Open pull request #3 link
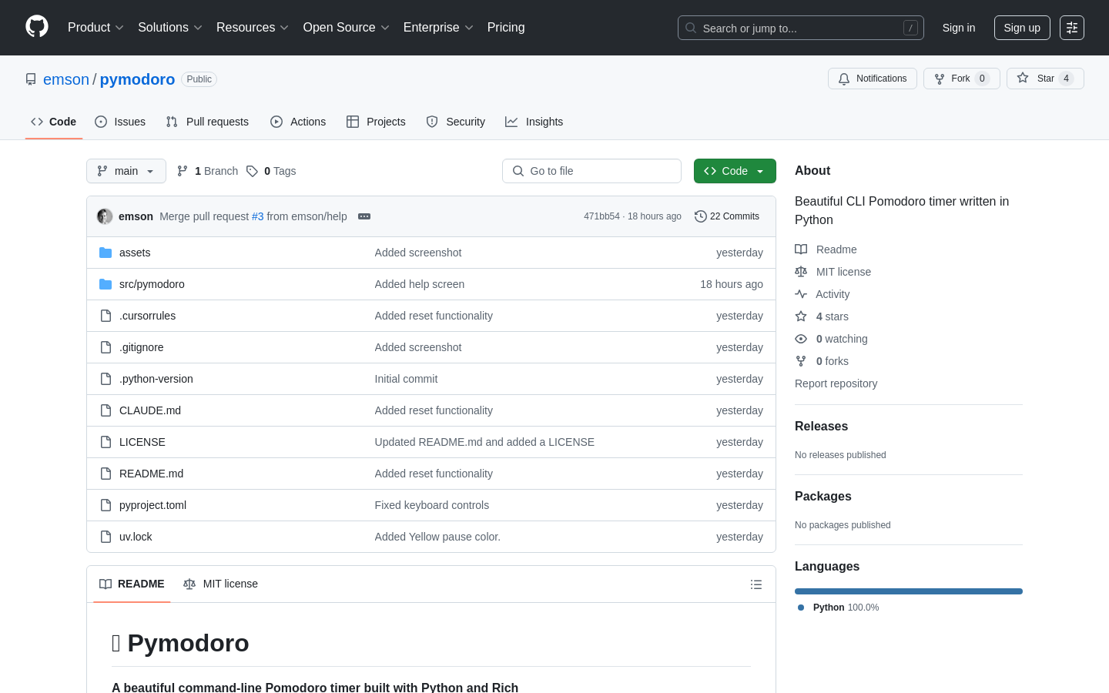The width and height of the screenshot is (1109, 693). tap(258, 216)
